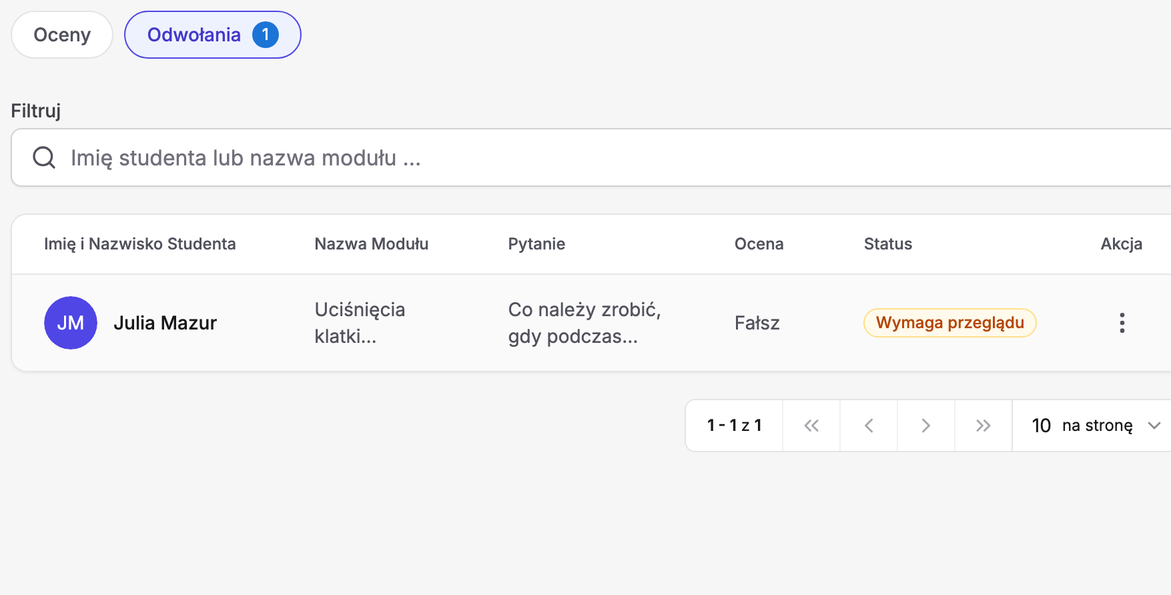Image resolution: width=1171 pixels, height=595 pixels.
Task: Click the Uciśnięcia klatki module cell
Action: click(x=360, y=323)
